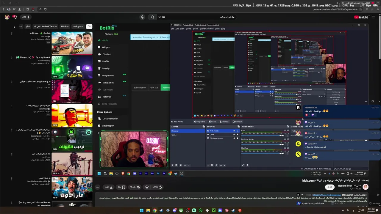Click the #kickstreaming hashtag link

pyautogui.click(x=333, y=195)
